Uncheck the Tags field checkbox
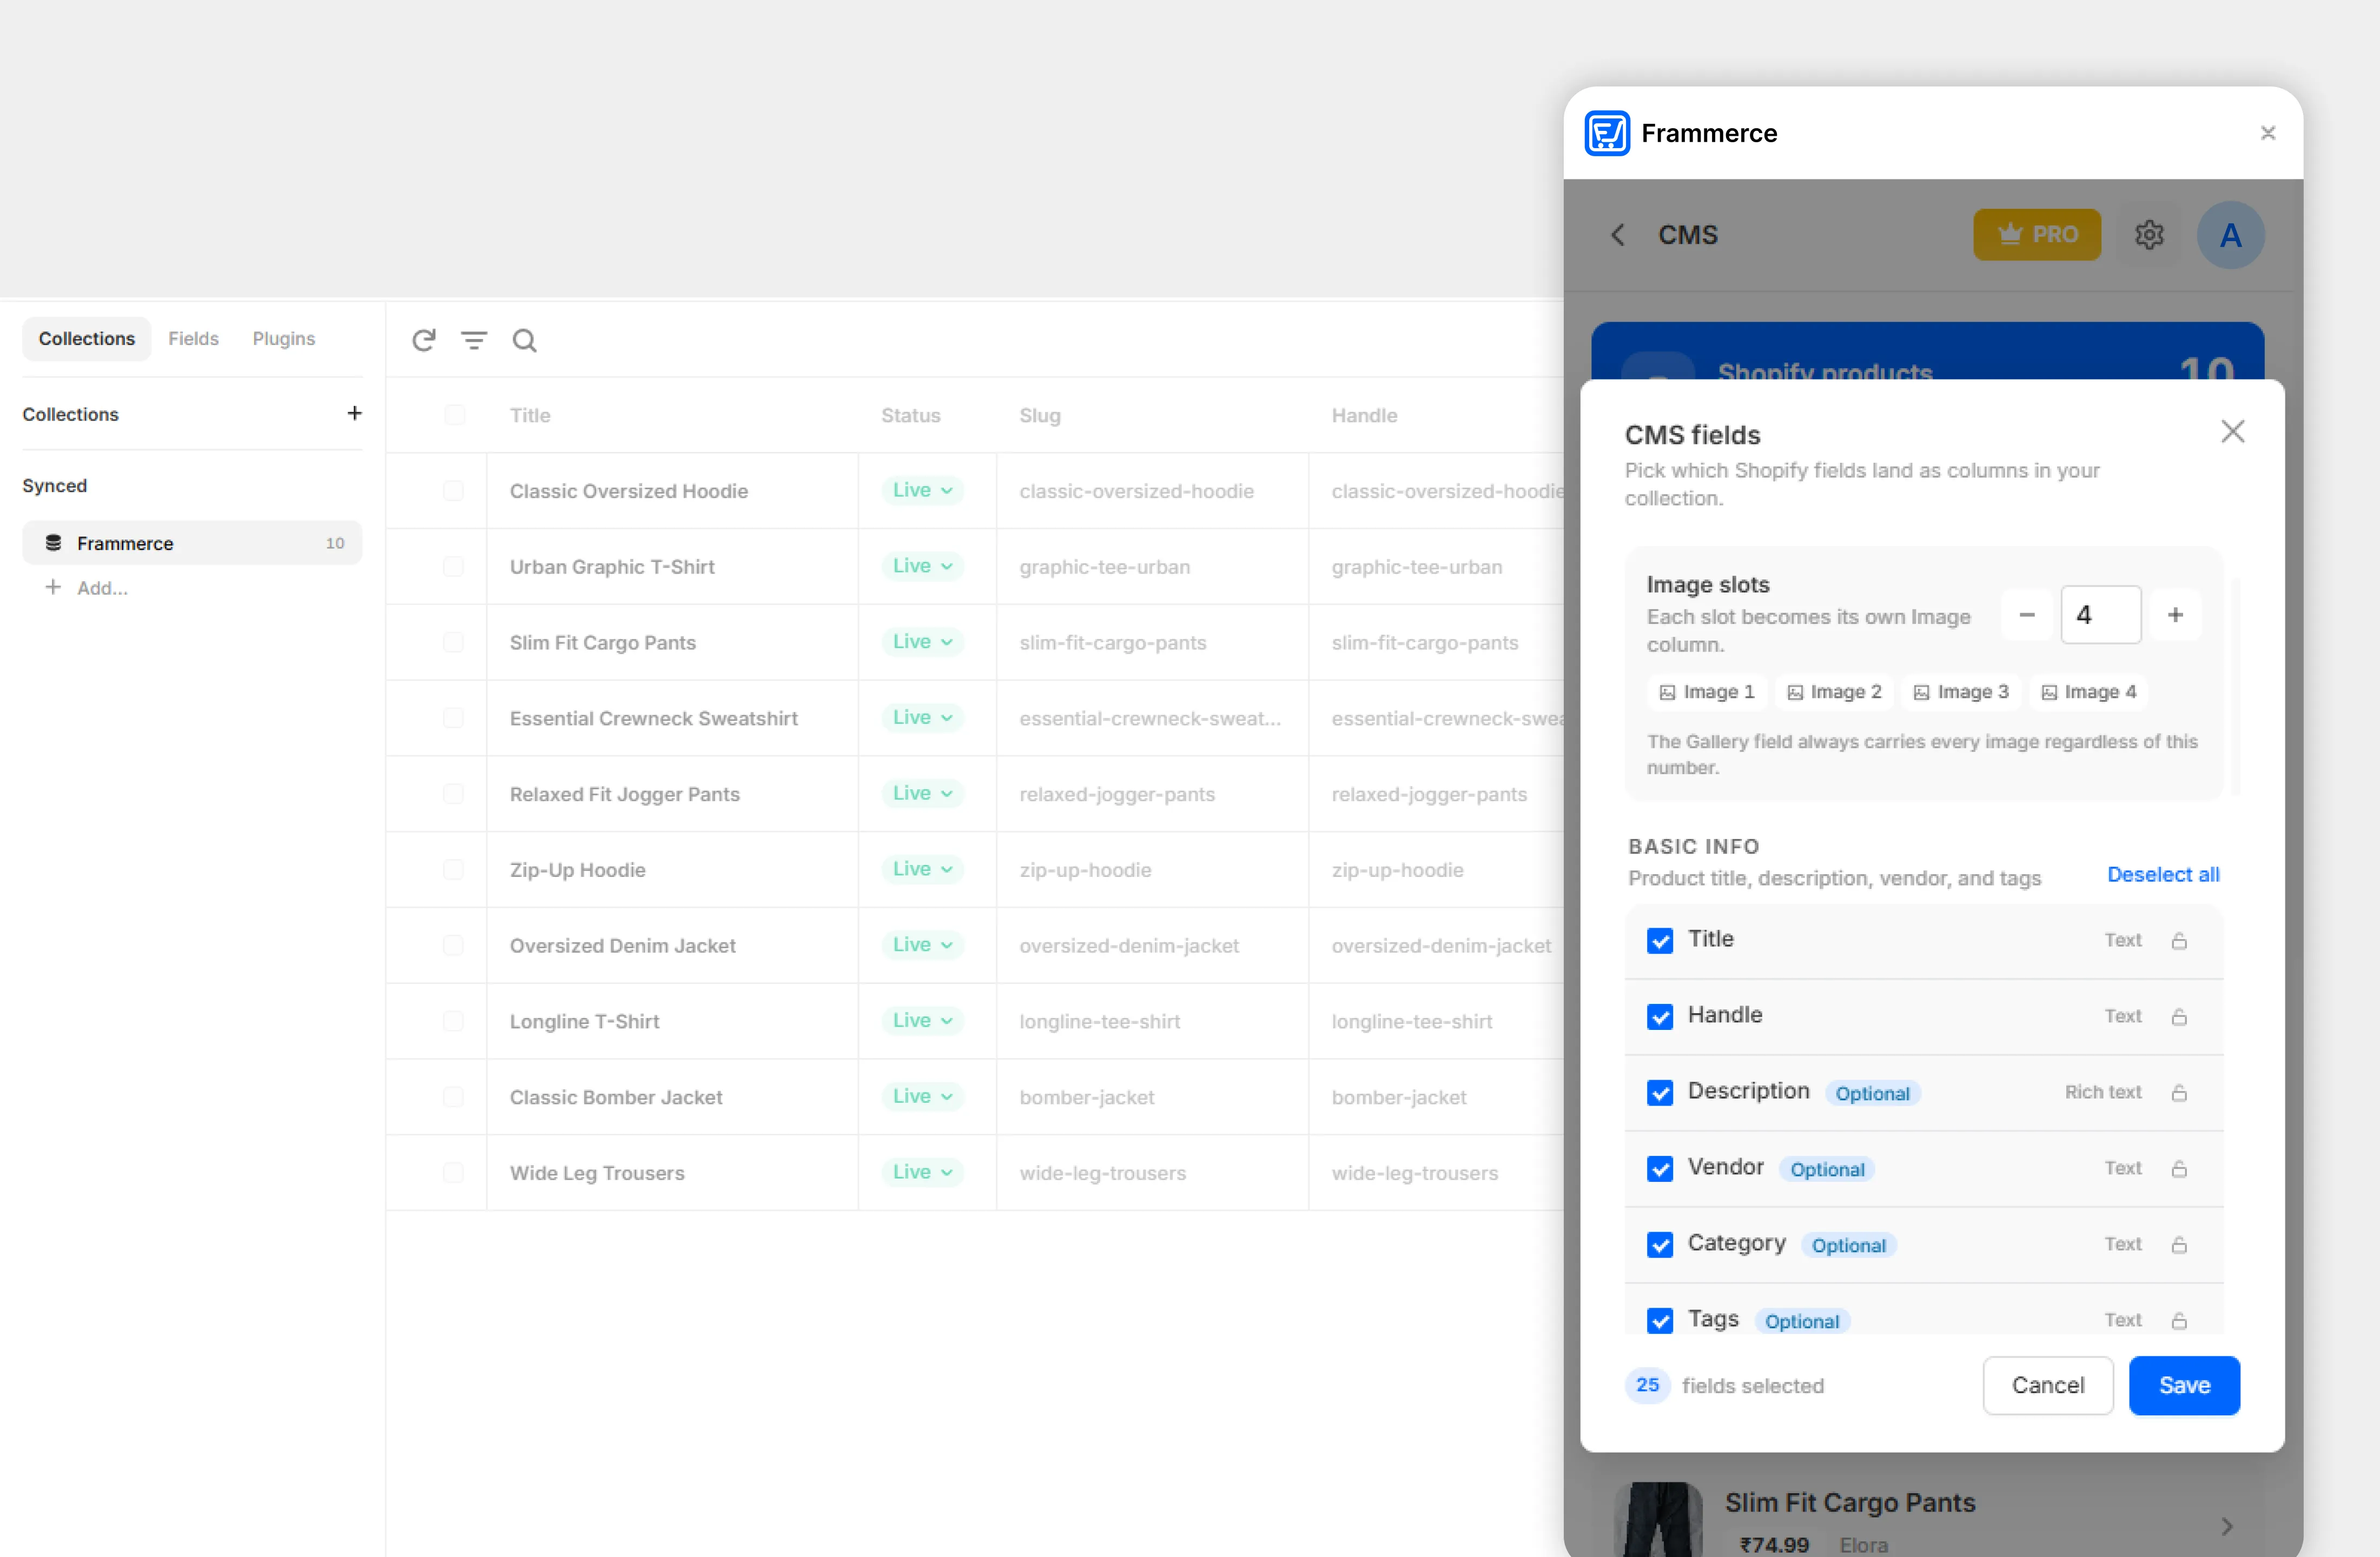Image resolution: width=2380 pixels, height=1557 pixels. (1660, 1320)
